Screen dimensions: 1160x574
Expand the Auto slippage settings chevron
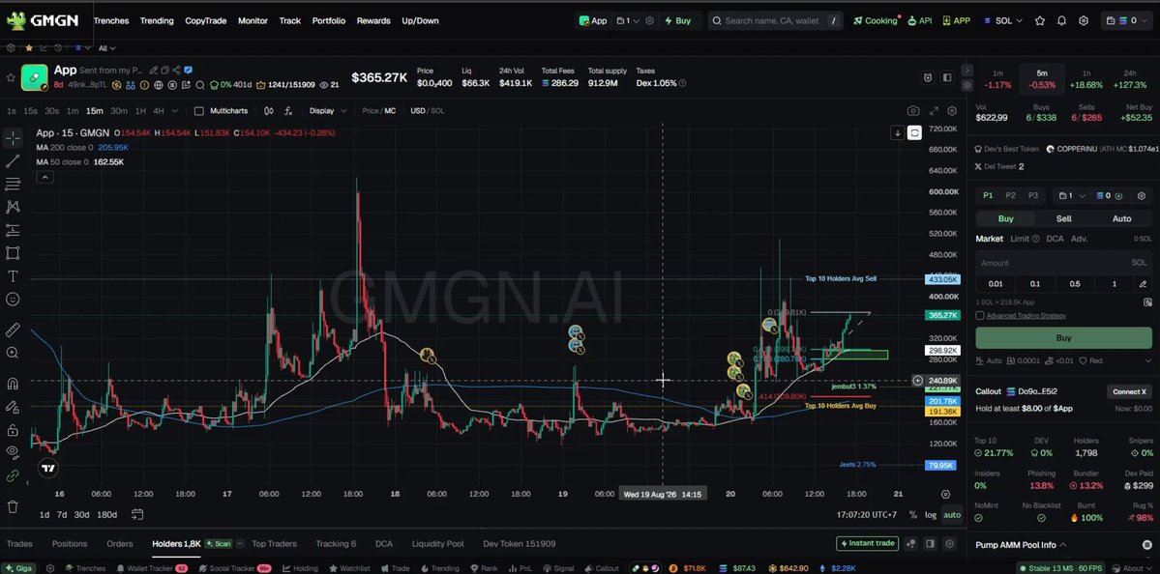1147,361
